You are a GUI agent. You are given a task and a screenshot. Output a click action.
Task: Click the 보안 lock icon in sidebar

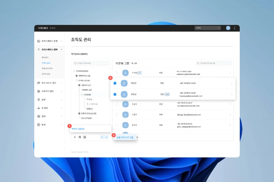click(x=39, y=100)
